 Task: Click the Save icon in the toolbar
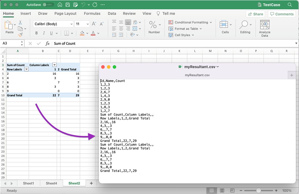click(68, 4)
